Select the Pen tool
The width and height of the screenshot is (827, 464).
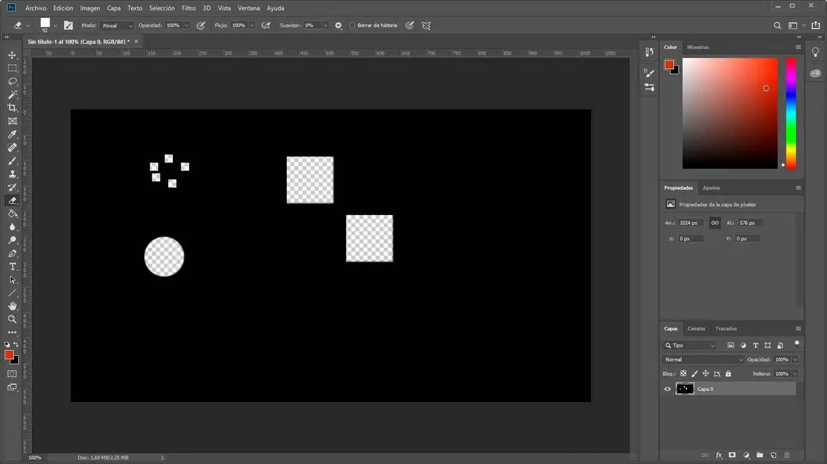coord(12,253)
